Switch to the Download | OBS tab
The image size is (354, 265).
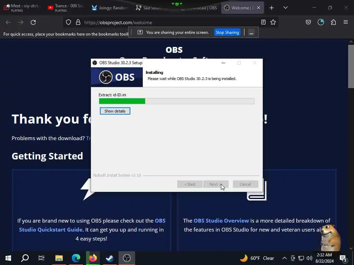pos(198,8)
